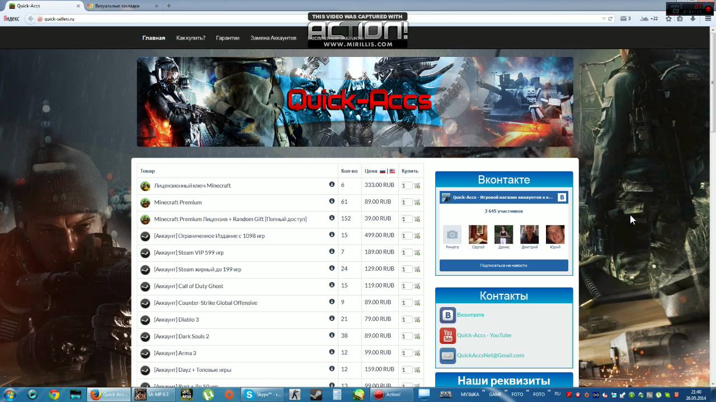The width and height of the screenshot is (716, 402).
Task: Click the 499.00 RUB price cell
Action: (x=379, y=235)
